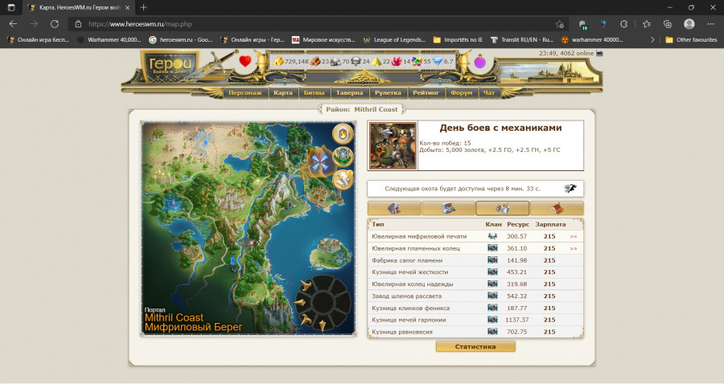The image size is (724, 388).
Task: Open Кузница мечей жесткости facility link
Action: (409, 272)
